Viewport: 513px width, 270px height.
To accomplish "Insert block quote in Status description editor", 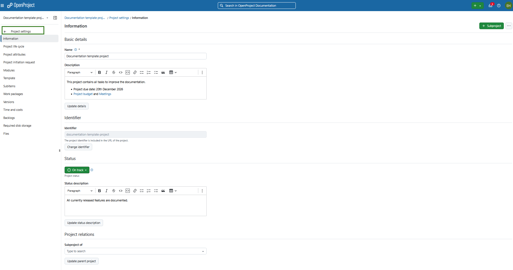I will tap(163, 191).
